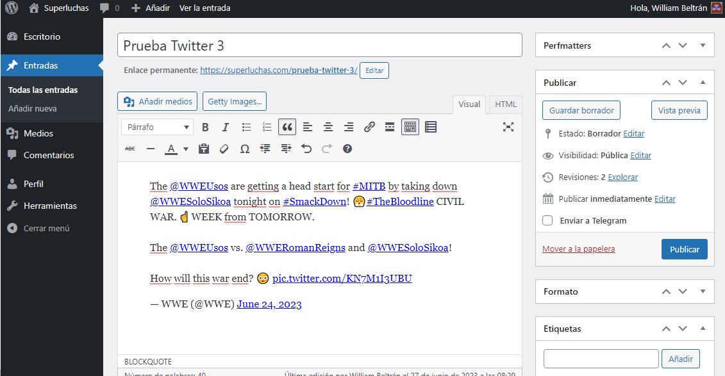Insert a horizontal line

click(x=150, y=149)
